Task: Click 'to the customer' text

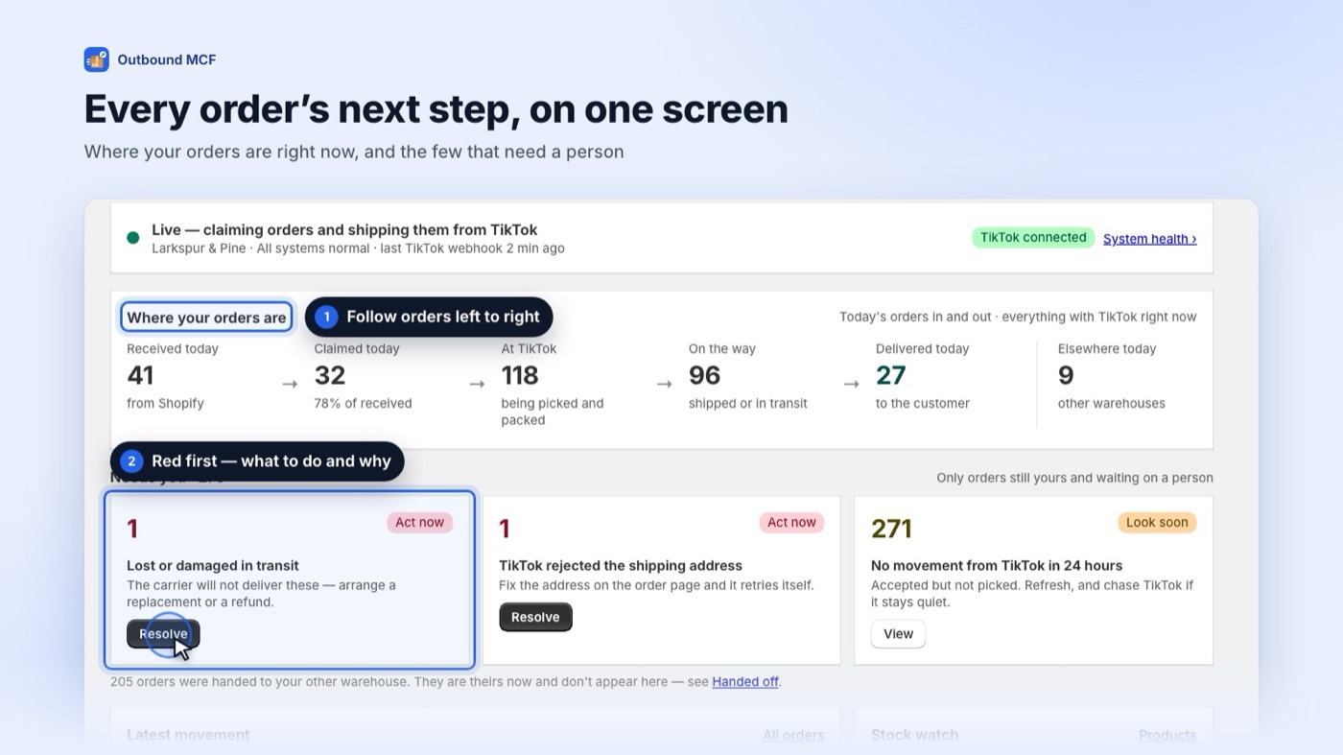Action: (923, 404)
